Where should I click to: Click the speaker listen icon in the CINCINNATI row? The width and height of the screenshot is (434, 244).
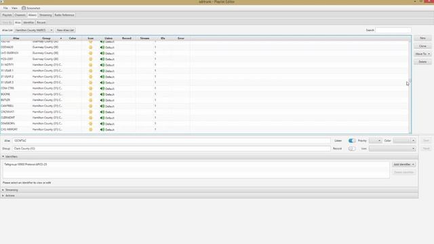click(102, 112)
